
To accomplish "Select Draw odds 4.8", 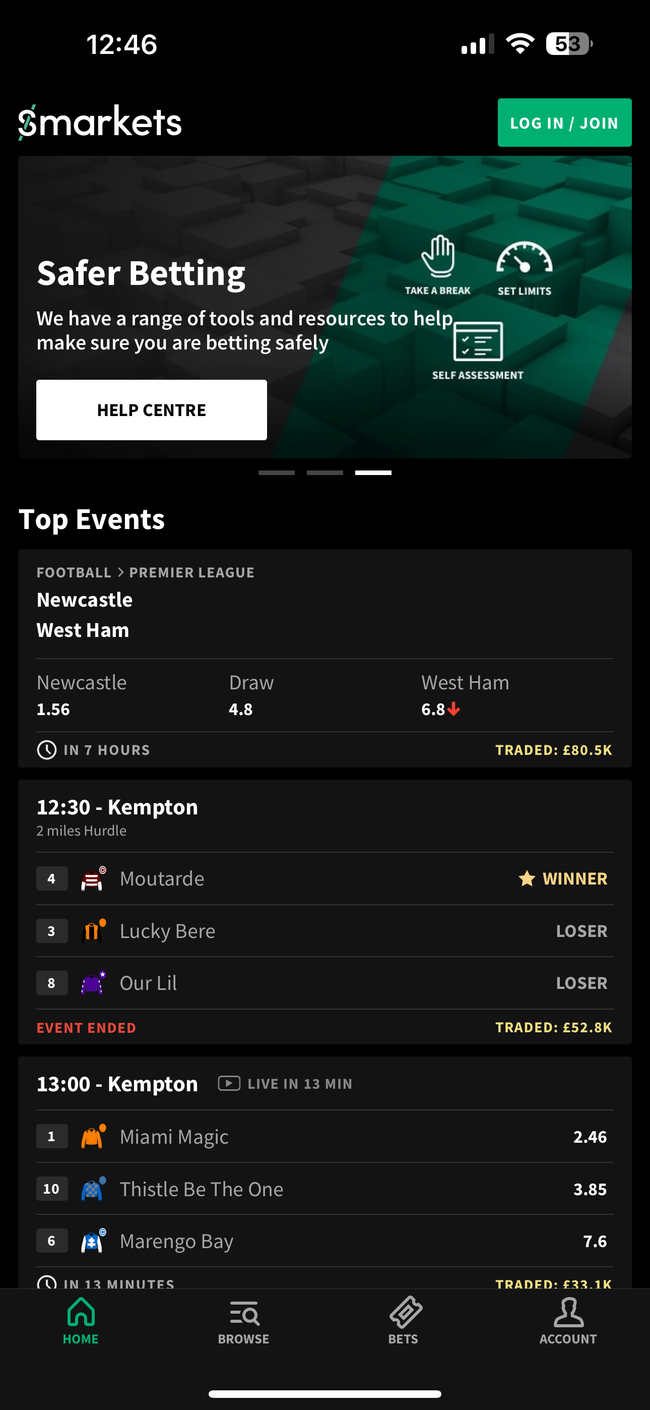I will [x=241, y=710].
